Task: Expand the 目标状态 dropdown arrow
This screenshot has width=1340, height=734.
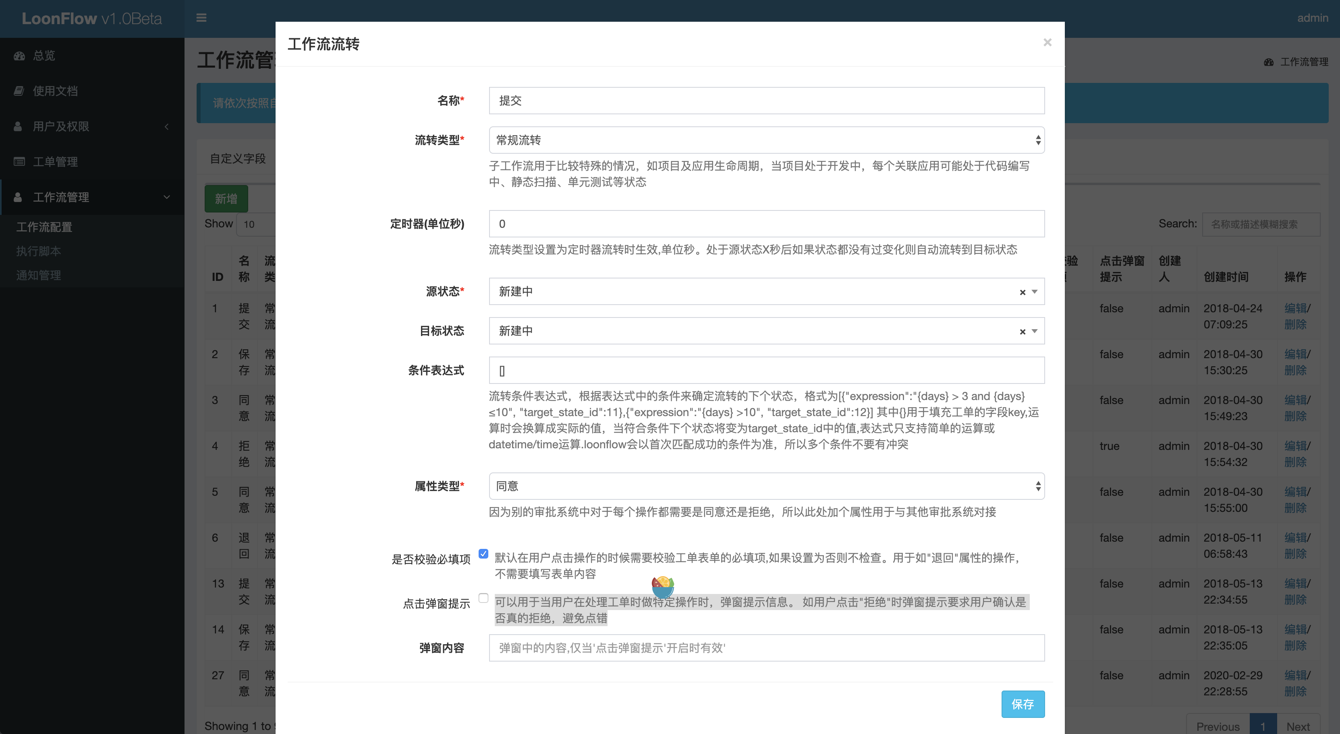Action: coord(1035,332)
